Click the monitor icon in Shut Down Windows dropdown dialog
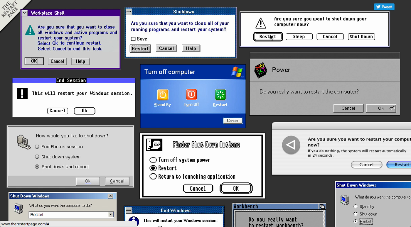 pos(18,208)
